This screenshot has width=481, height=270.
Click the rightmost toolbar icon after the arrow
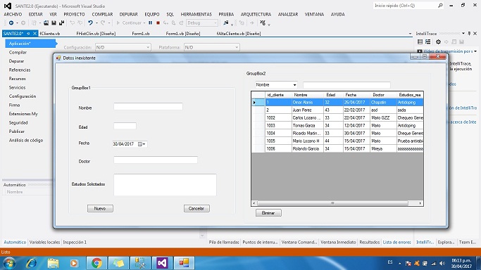(262, 23)
